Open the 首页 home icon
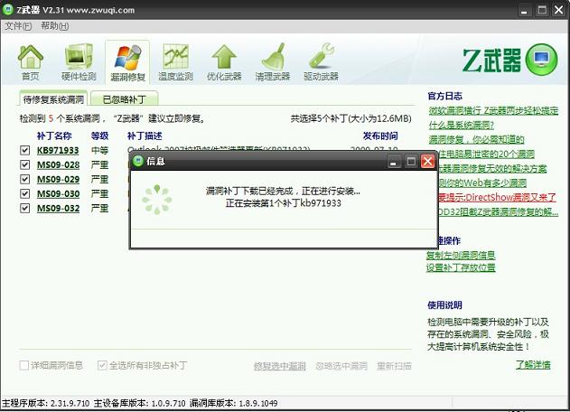The width and height of the screenshot is (570, 412). point(30,61)
